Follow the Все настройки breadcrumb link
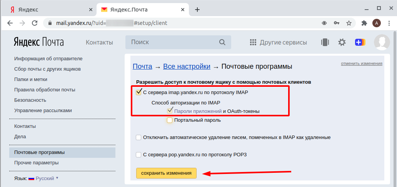 point(187,66)
